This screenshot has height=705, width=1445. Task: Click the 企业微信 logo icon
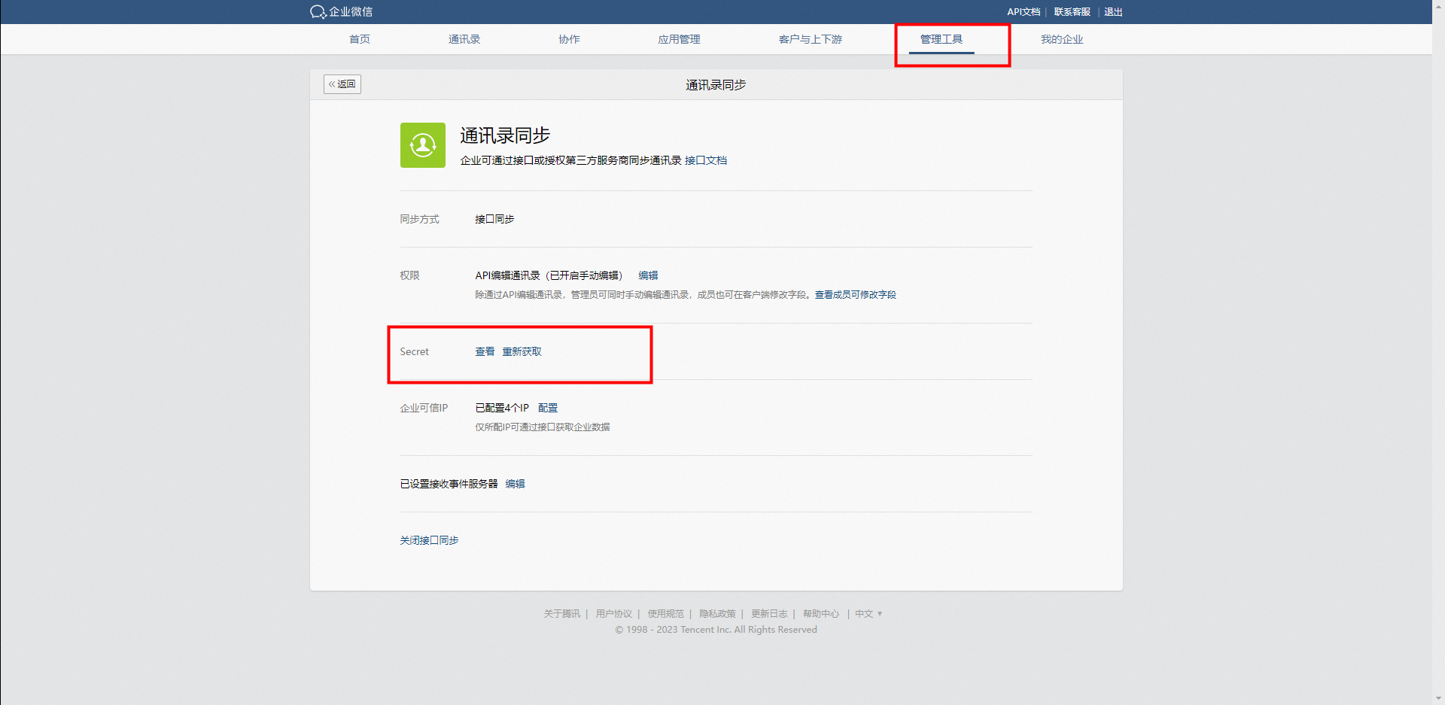[318, 12]
